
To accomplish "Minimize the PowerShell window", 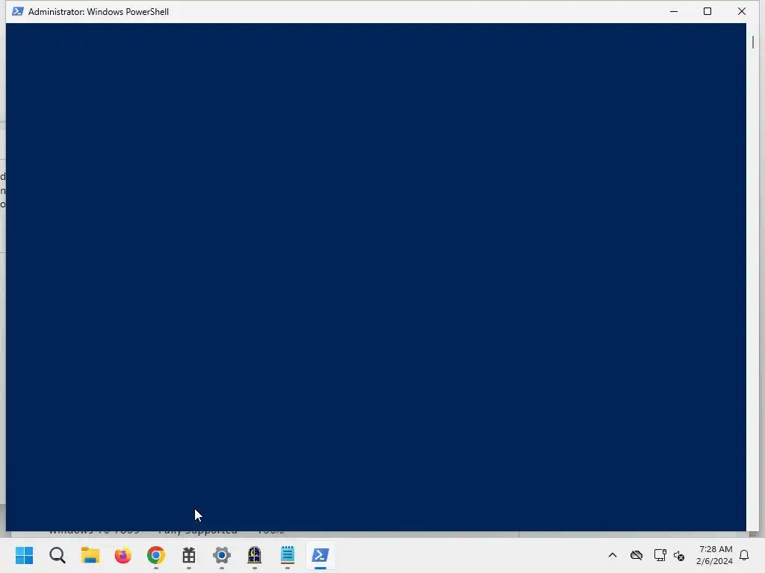I will 674,11.
